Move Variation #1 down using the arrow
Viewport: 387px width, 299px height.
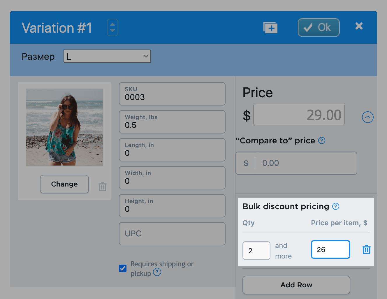click(112, 31)
